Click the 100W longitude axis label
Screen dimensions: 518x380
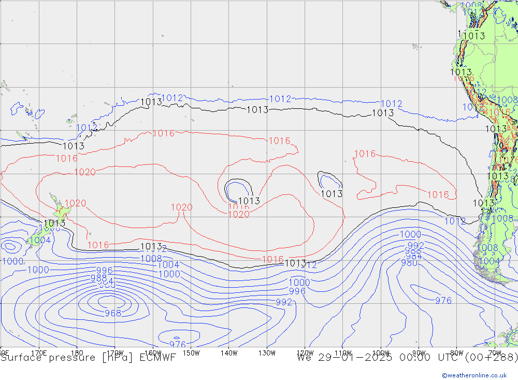click(x=381, y=353)
